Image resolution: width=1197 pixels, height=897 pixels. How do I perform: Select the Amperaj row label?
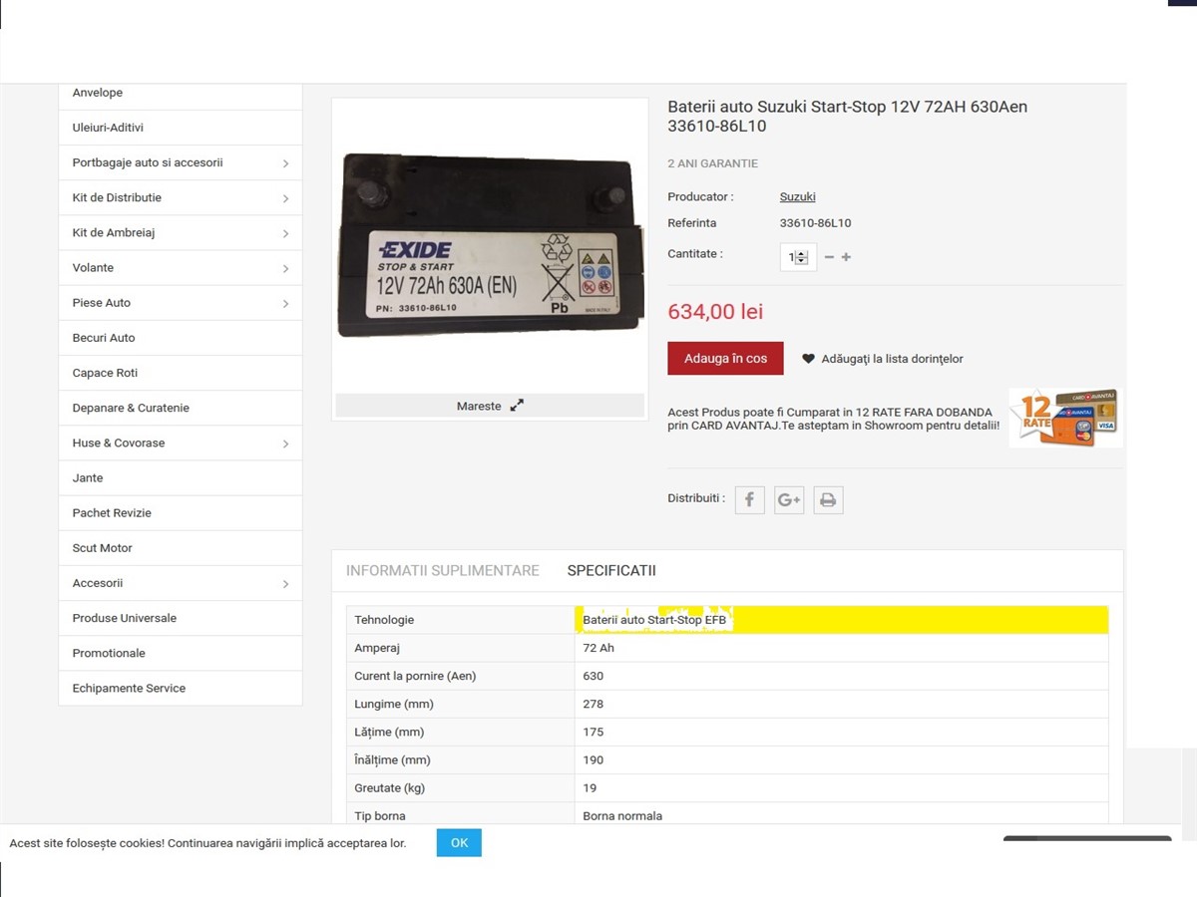[377, 648]
